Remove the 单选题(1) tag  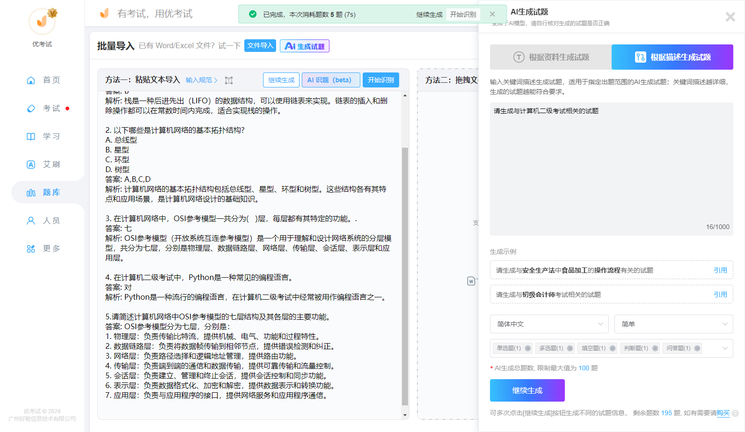tap(528, 348)
